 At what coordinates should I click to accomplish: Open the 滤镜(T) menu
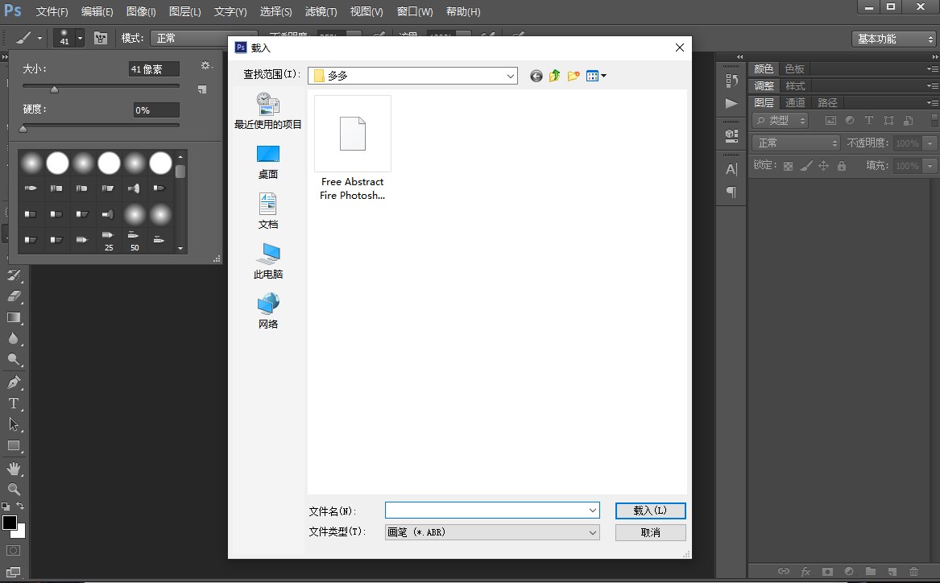[321, 12]
